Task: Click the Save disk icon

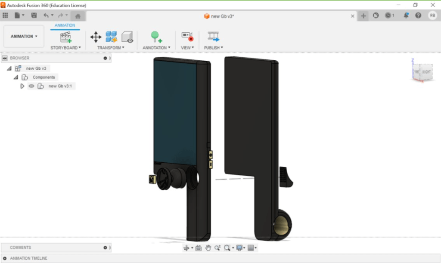Action: [x=34, y=15]
